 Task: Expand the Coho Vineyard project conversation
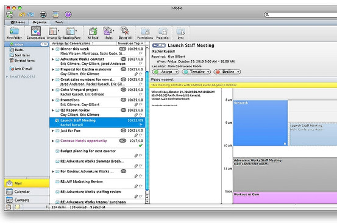pyautogui.click(x=53, y=90)
